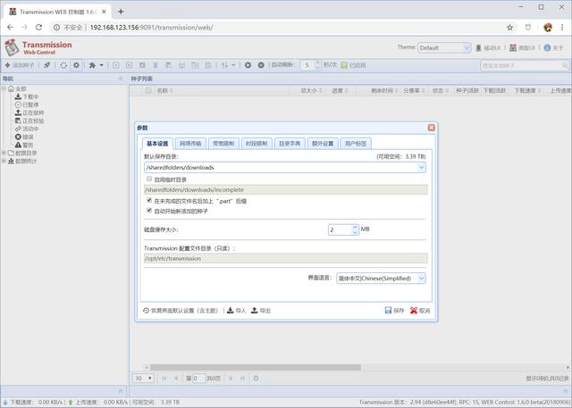
Task: Click the pause-all circle icon in toolbar
Action: pyautogui.click(x=261, y=65)
